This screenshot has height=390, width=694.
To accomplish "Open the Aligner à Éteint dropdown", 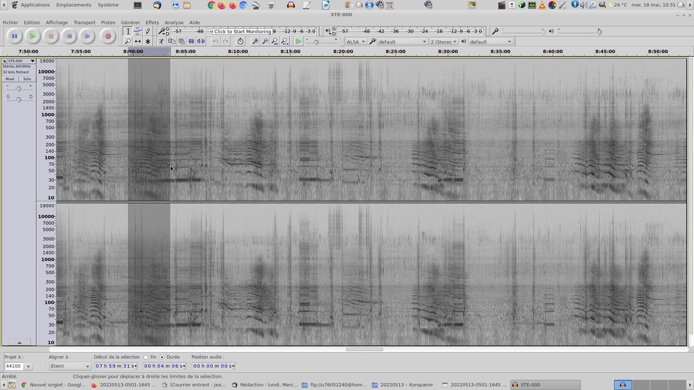I will tap(70, 366).
